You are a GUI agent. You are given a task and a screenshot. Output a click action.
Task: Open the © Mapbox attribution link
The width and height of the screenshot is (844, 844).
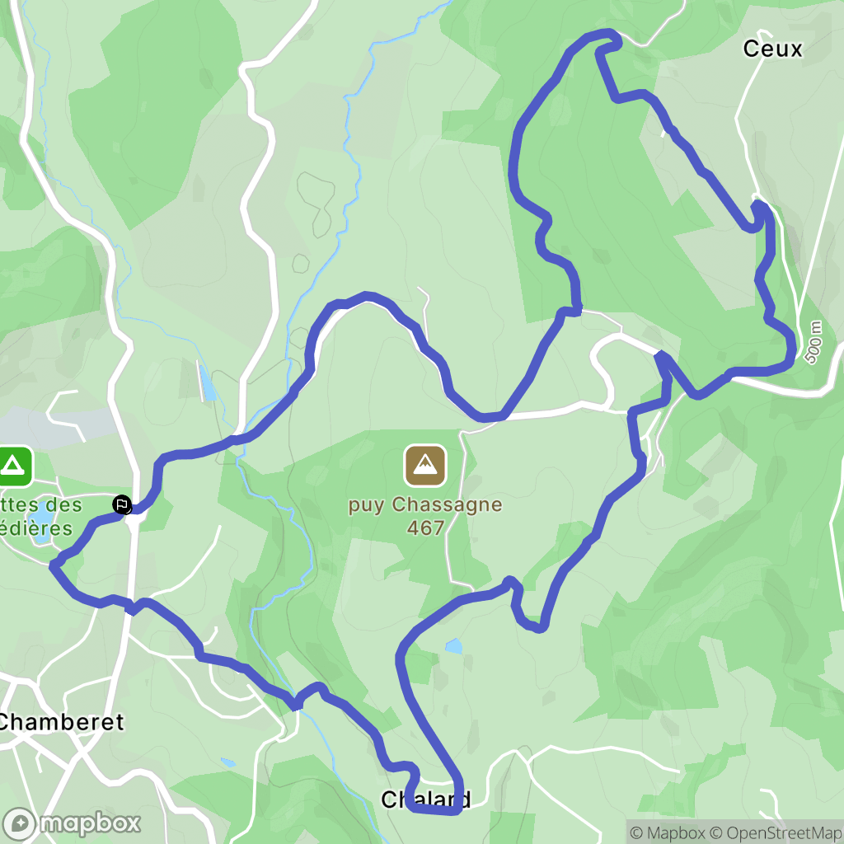668,832
